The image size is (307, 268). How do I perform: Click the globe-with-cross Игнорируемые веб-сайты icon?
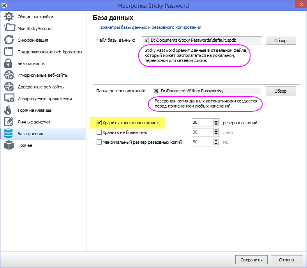(9, 75)
